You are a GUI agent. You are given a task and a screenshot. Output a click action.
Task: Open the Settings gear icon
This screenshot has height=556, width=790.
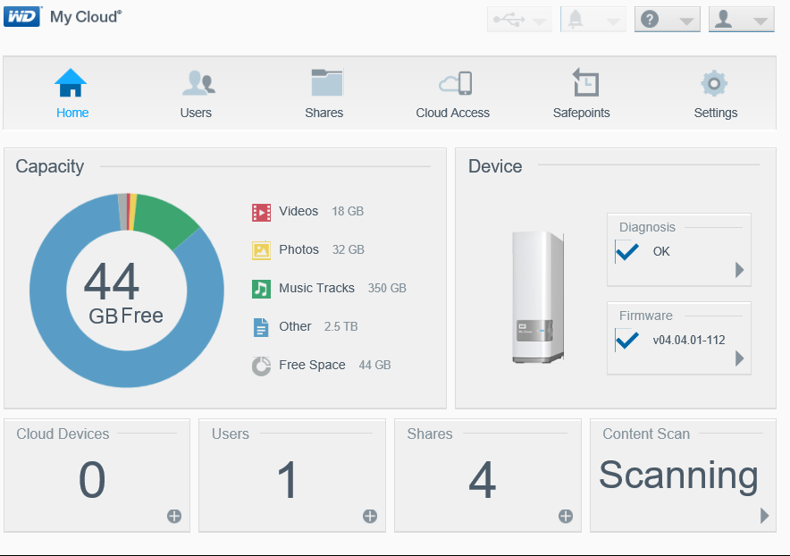point(713,83)
